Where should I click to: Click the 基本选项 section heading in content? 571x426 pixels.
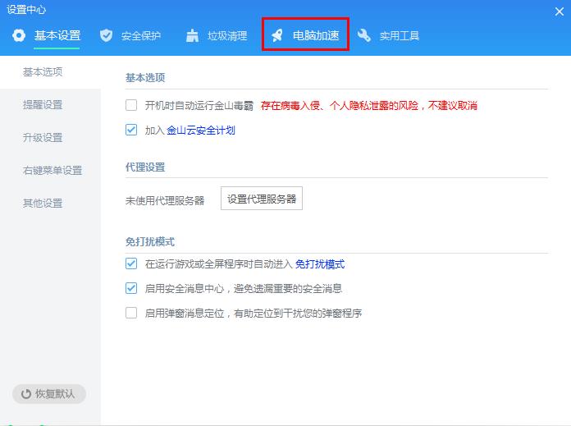pos(145,77)
